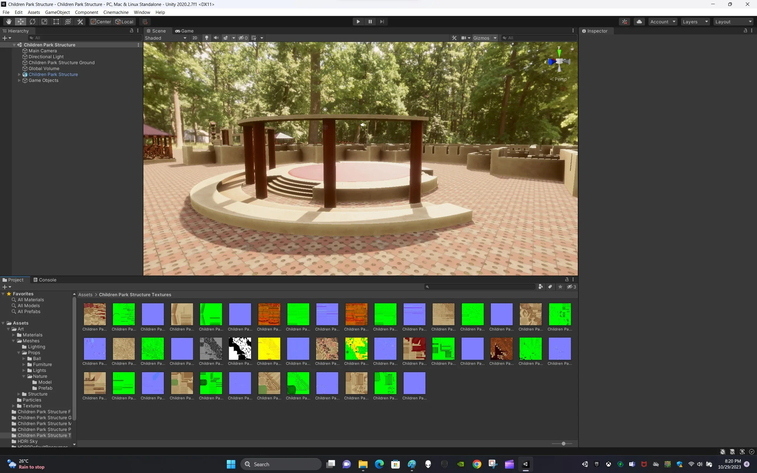Expand the Children Park Structure hierarchy item
This screenshot has height=473, width=757.
(19, 74)
